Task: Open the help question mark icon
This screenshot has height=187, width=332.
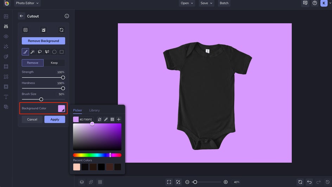Action: pyautogui.click(x=315, y=3)
